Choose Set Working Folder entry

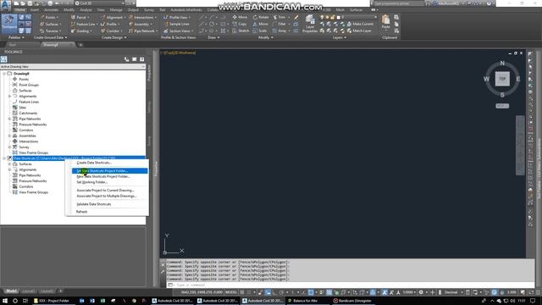tap(92, 182)
